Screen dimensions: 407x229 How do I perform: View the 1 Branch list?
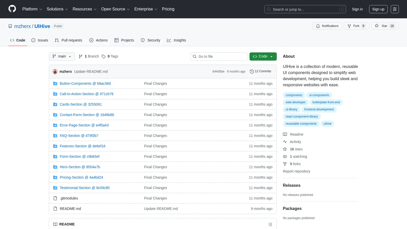[89, 56]
